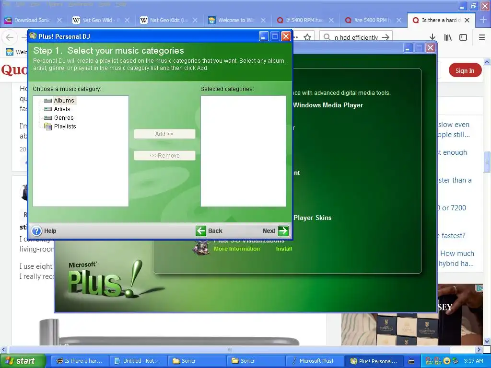Click the search go arrow
The height and width of the screenshot is (368, 491).
coord(386,37)
